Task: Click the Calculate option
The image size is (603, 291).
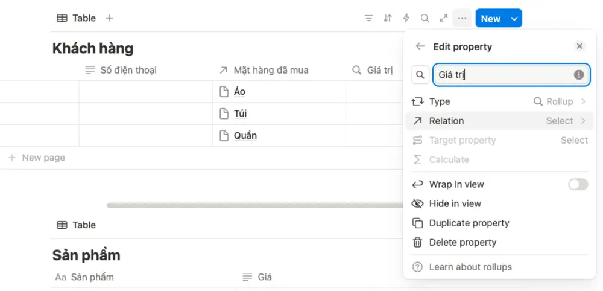Action: [499, 159]
